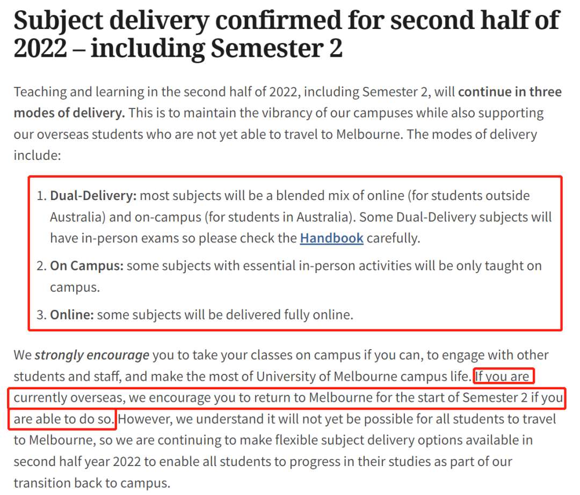Image resolution: width=580 pixels, height=495 pixels.
Task: Click the bold phrase "modes of delivery."
Action: 69,113
